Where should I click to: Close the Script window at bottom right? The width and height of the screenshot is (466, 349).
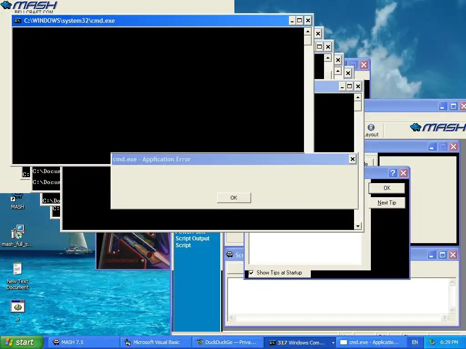pyautogui.click(x=453, y=254)
